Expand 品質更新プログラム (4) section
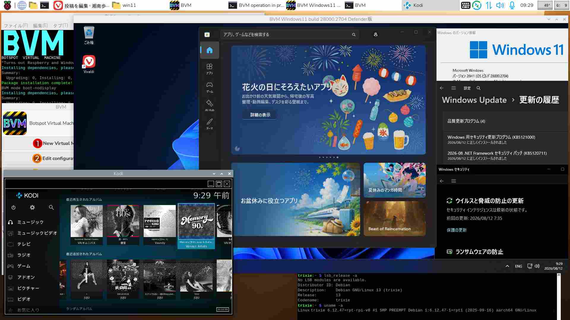 505,121
